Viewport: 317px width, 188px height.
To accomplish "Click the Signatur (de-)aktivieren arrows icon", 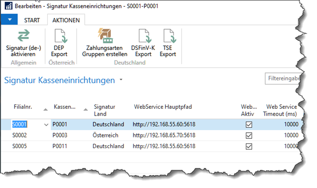I will tap(23, 35).
